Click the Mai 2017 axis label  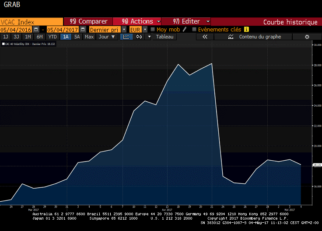tap(290, 210)
